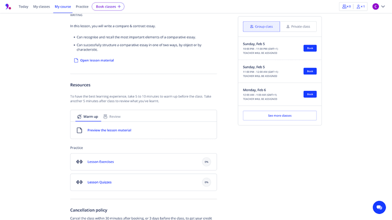Expand the list with See more classes

(279, 116)
